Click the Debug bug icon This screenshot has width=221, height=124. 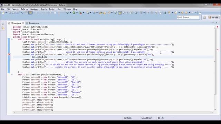coord(68,13)
